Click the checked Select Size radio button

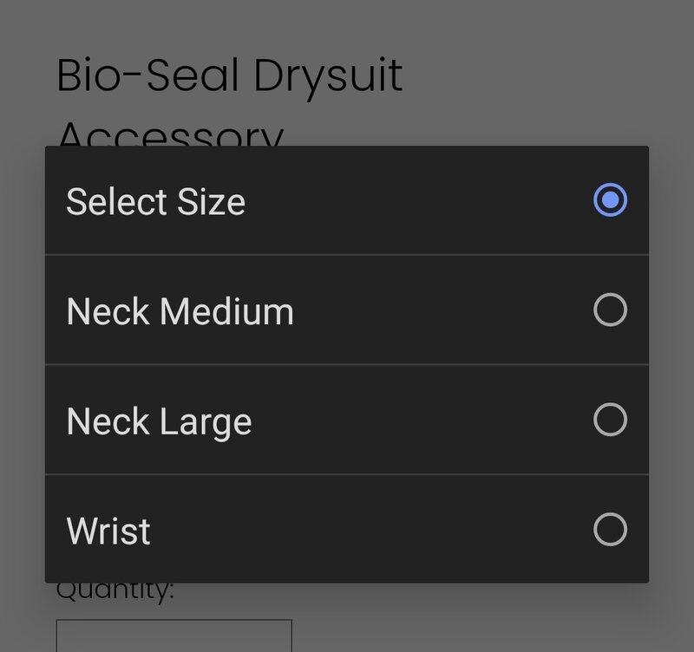point(610,200)
